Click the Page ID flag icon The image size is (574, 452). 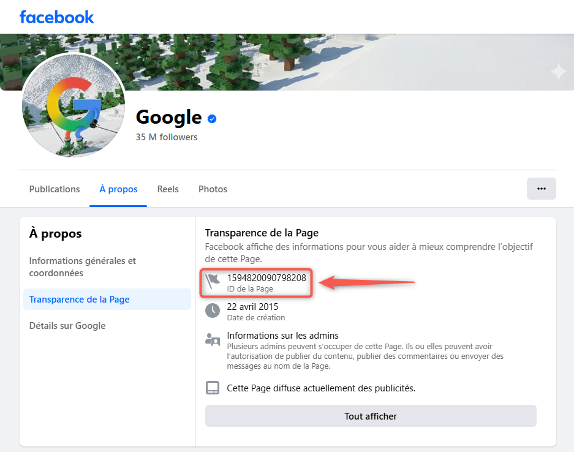(212, 282)
